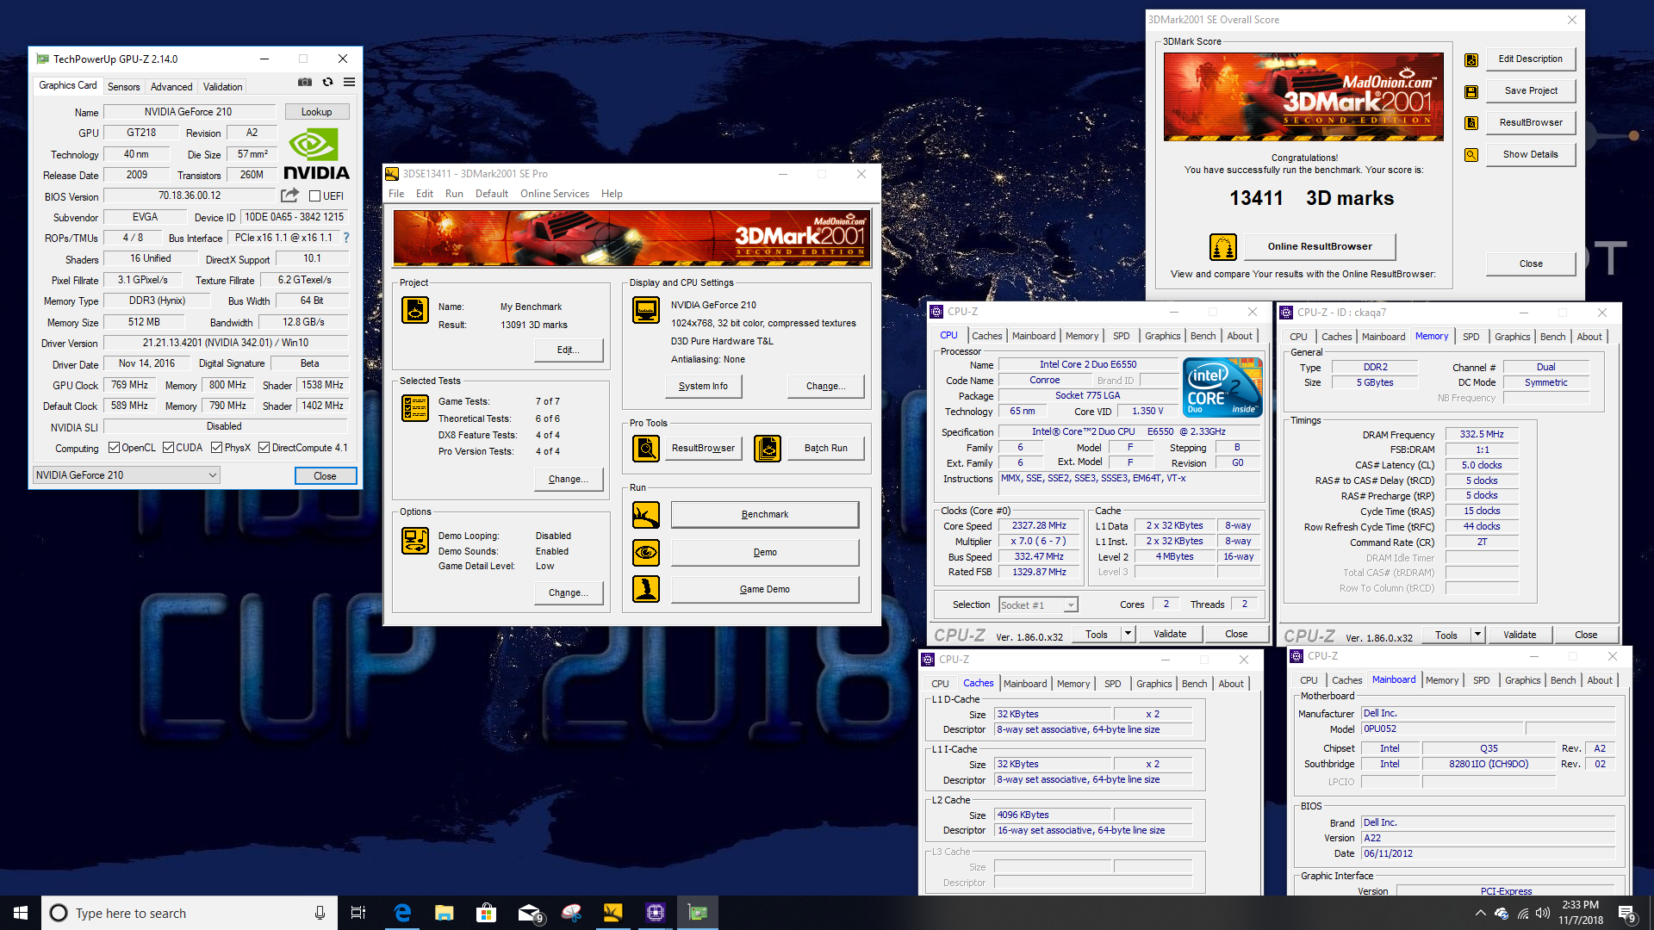The width and height of the screenshot is (1654, 930).
Task: Click the Options icon in 3DMark2001
Action: pyautogui.click(x=415, y=541)
